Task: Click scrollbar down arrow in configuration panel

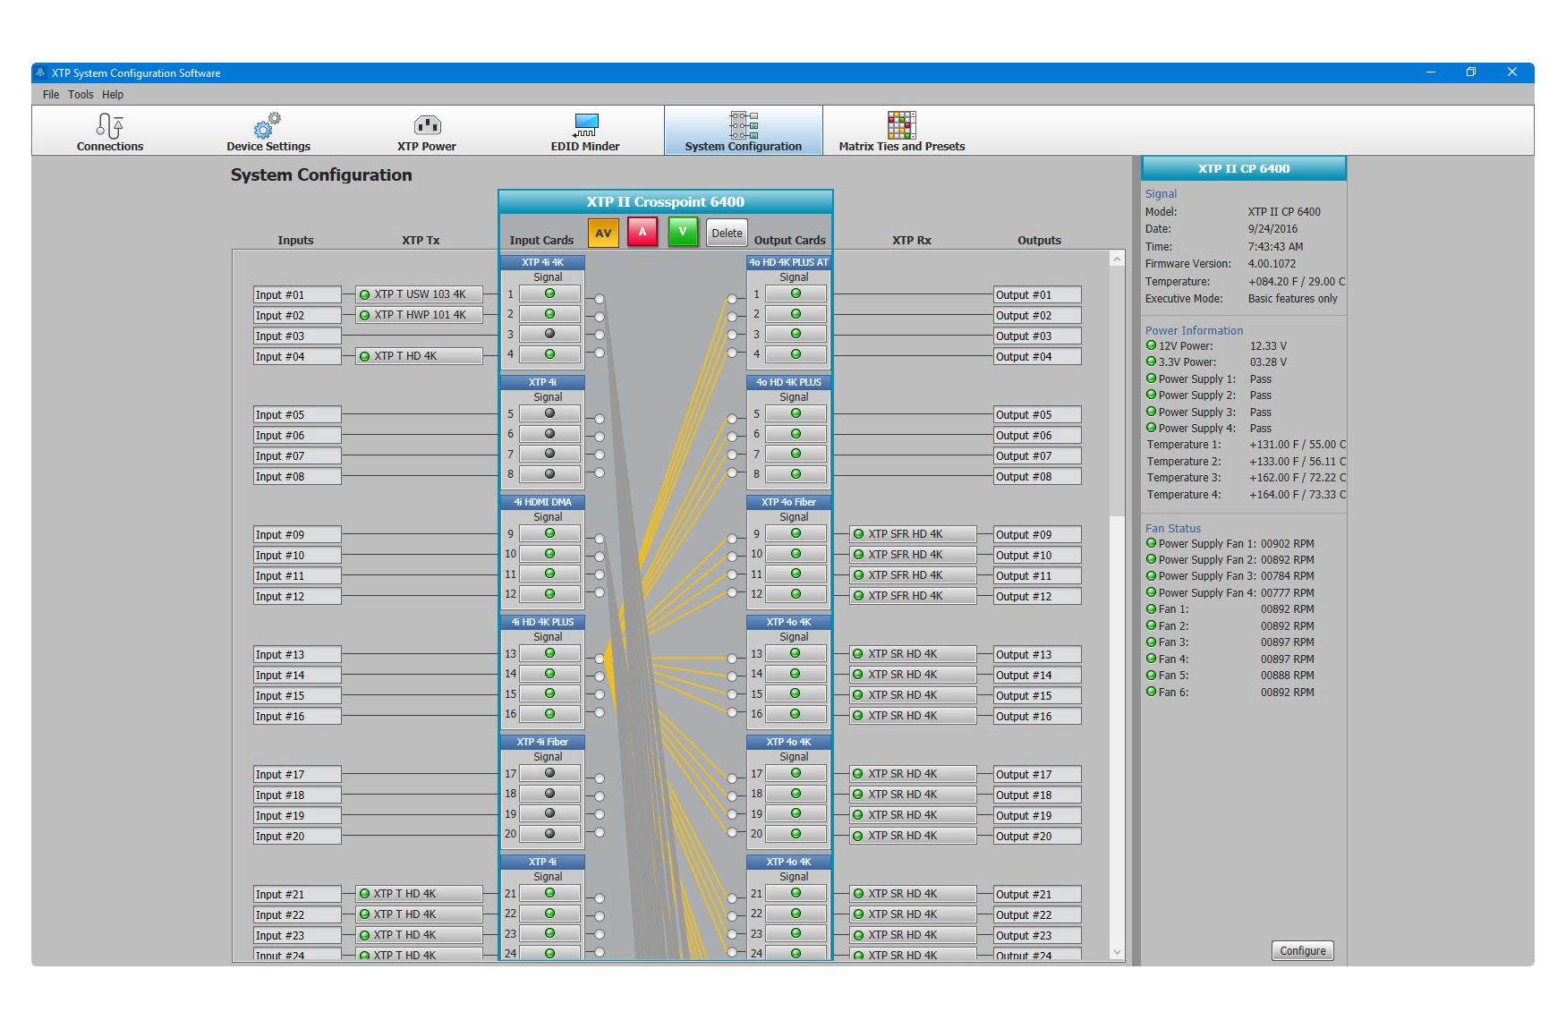Action: click(x=1117, y=952)
